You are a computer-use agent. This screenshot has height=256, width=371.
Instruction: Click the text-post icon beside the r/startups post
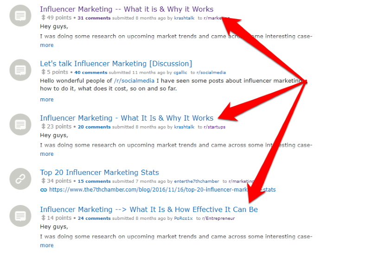[x=20, y=124]
